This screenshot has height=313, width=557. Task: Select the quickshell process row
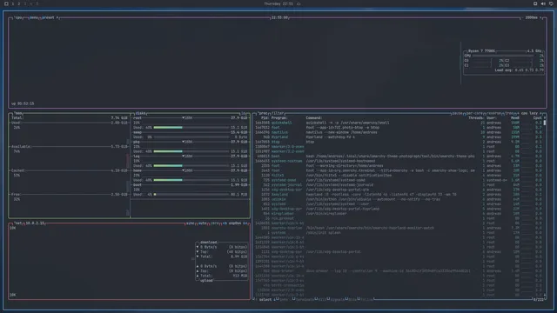pos(399,123)
